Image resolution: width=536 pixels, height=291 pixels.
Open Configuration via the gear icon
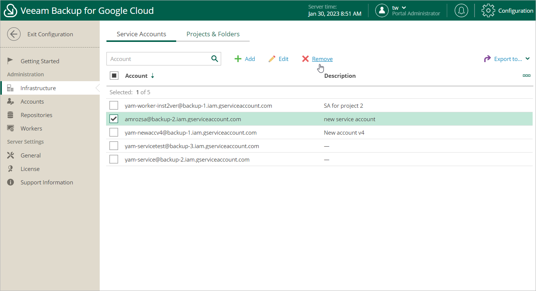click(x=488, y=10)
